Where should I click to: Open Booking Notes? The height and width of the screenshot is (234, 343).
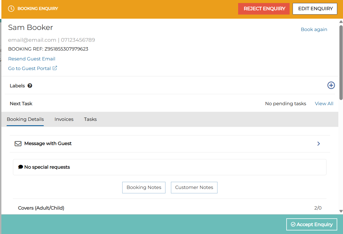pyautogui.click(x=144, y=187)
